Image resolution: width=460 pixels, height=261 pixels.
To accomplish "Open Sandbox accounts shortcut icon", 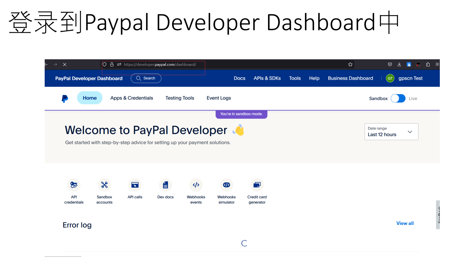I will coord(104,185).
